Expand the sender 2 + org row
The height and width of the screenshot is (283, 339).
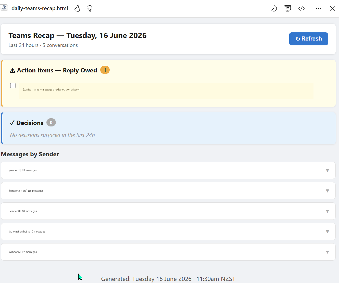click(x=168, y=191)
